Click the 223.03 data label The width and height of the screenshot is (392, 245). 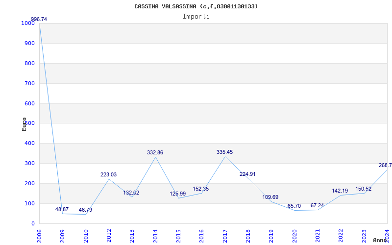[108, 174]
